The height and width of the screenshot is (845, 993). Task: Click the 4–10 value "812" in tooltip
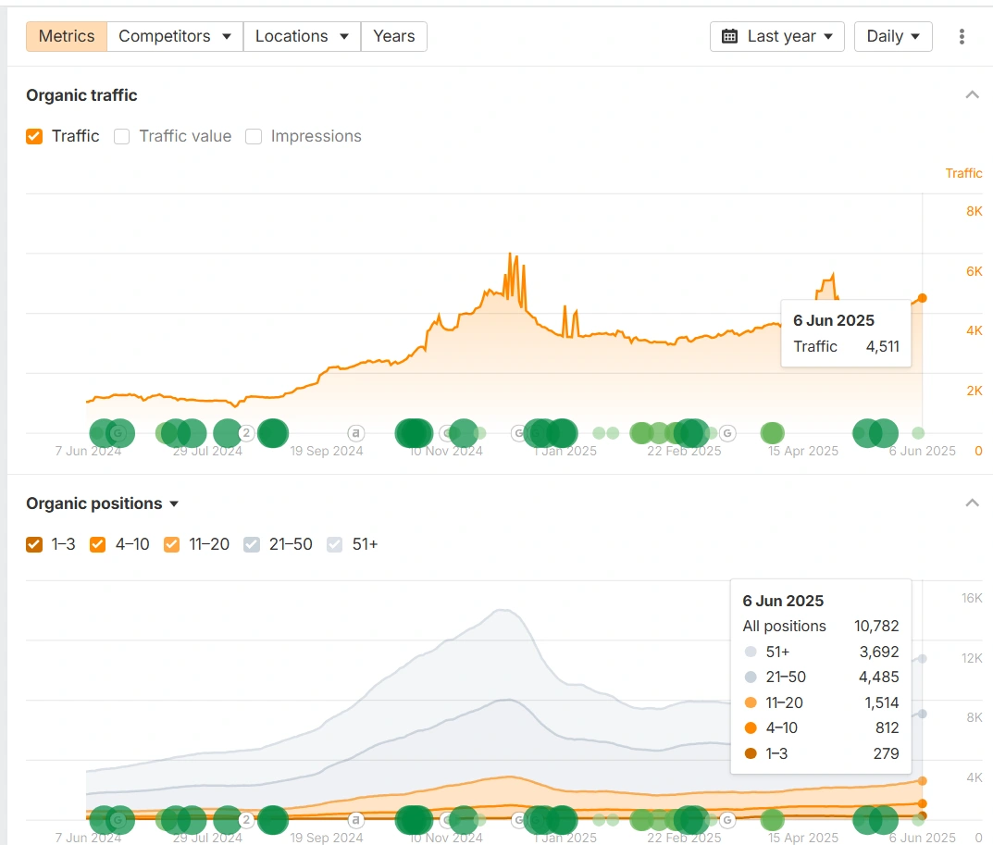coord(887,727)
